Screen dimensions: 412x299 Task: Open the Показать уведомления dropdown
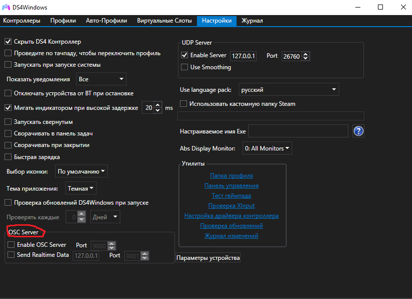point(101,79)
